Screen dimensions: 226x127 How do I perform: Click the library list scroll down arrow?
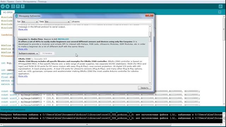click(150, 83)
